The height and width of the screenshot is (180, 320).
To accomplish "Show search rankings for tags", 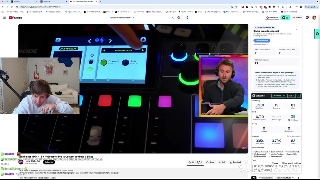I will pos(291,163).
